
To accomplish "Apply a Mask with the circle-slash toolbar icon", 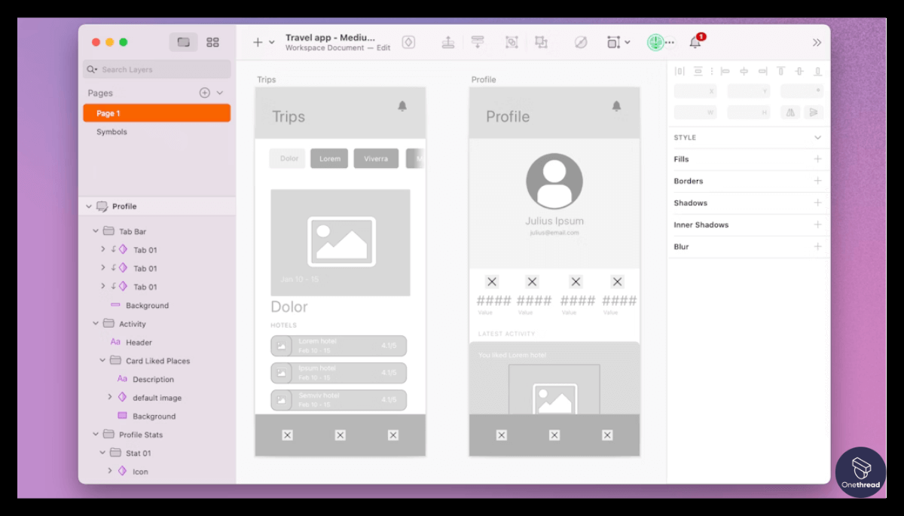I will [582, 41].
